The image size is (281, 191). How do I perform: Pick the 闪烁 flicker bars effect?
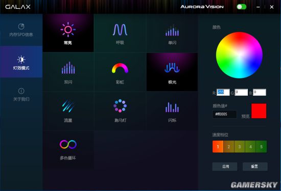172,111
